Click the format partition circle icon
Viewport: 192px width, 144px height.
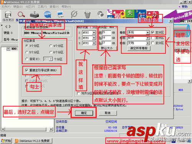click(74, 14)
